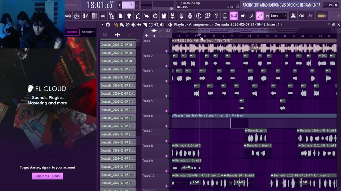Click the export render icon beside save

coord(172,16)
